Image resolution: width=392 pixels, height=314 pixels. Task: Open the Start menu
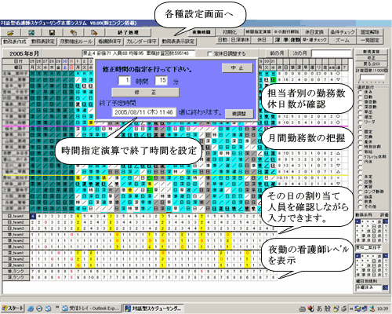tap(13, 309)
